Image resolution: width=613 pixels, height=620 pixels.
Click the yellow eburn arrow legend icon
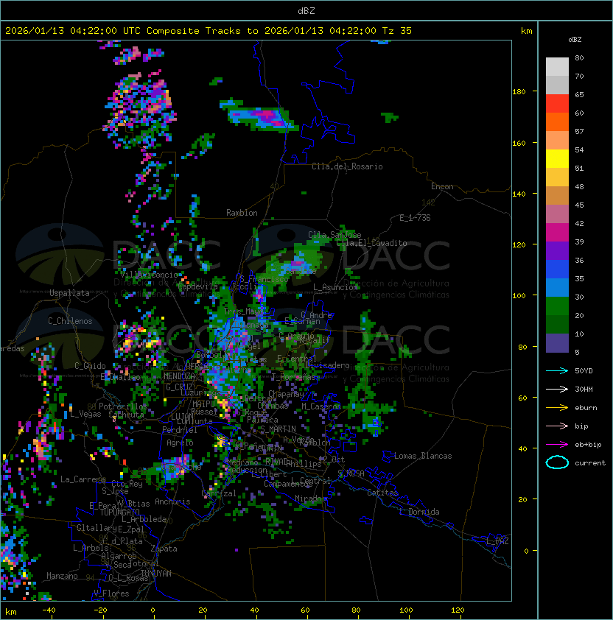(557, 408)
